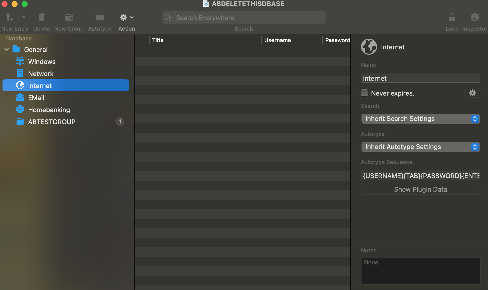Sort entries by the Username column
Image resolution: width=488 pixels, height=290 pixels.
point(277,40)
